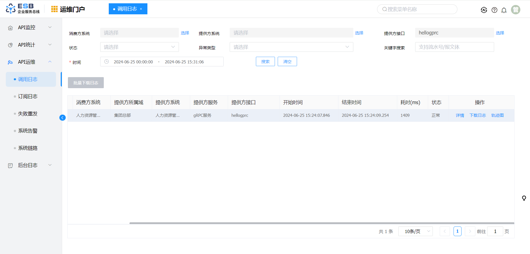Viewport: 530px width, 254px height.
Task: Click the orange grid portal menu icon
Action: (54, 9)
